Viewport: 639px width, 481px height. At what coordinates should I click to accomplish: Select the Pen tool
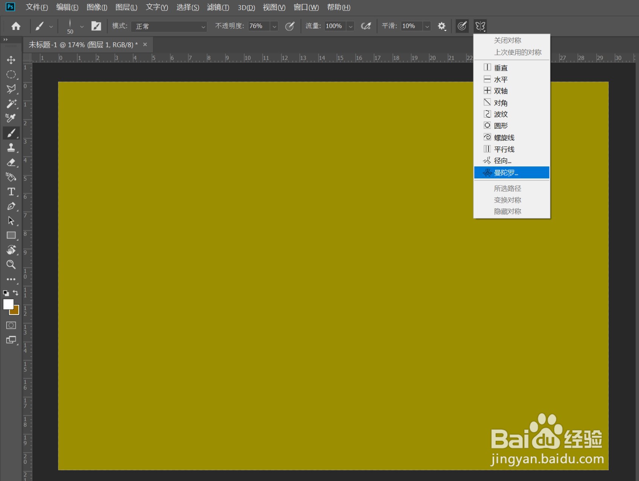pyautogui.click(x=11, y=206)
